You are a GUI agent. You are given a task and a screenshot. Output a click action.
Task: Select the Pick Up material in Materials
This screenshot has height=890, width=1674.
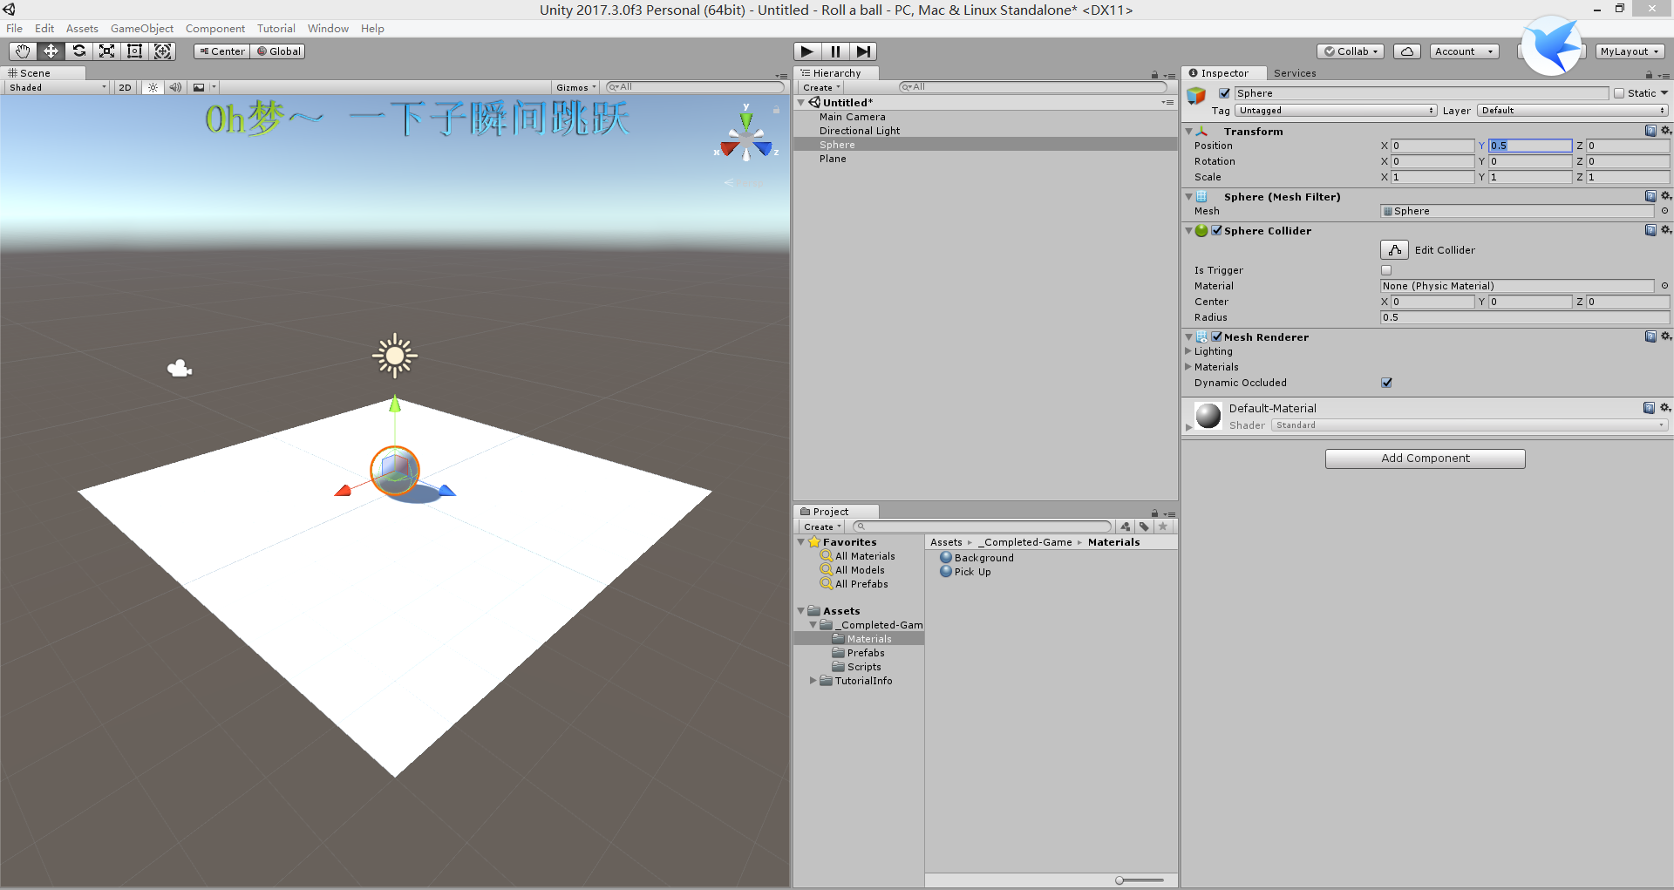click(970, 572)
